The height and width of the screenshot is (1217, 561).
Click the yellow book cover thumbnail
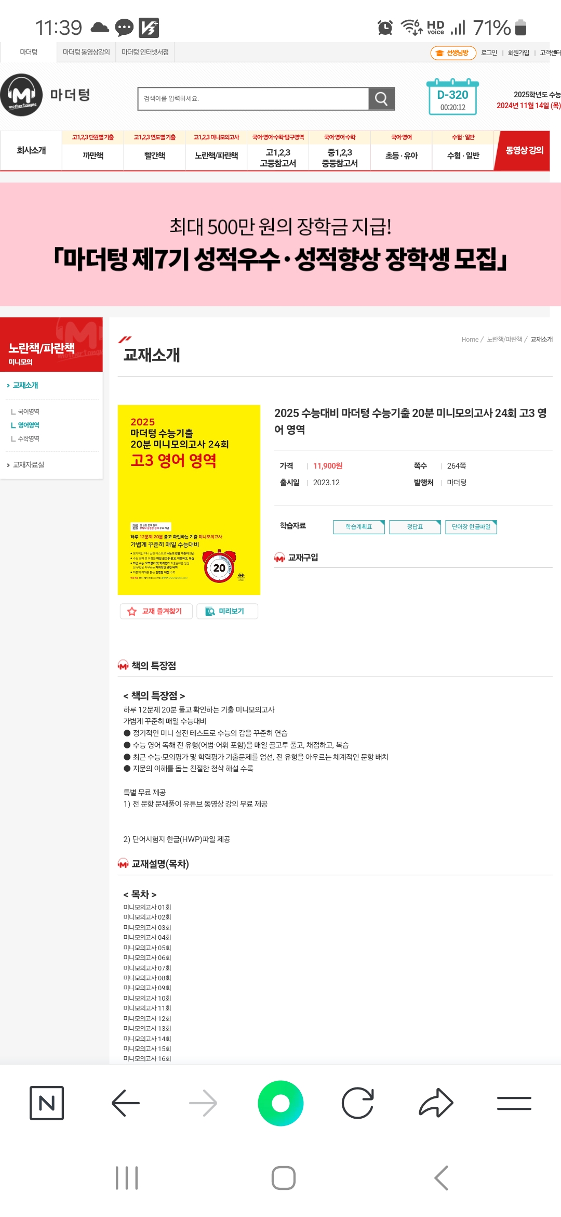(x=189, y=500)
